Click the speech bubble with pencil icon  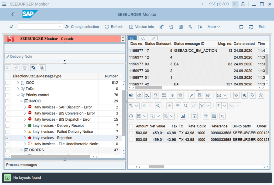[x=253, y=95]
